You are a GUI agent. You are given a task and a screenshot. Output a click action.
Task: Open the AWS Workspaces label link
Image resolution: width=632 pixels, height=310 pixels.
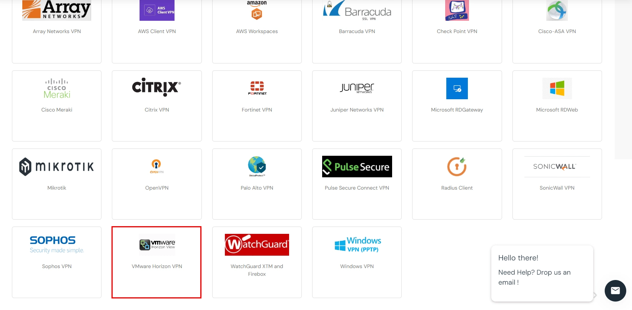click(x=257, y=32)
